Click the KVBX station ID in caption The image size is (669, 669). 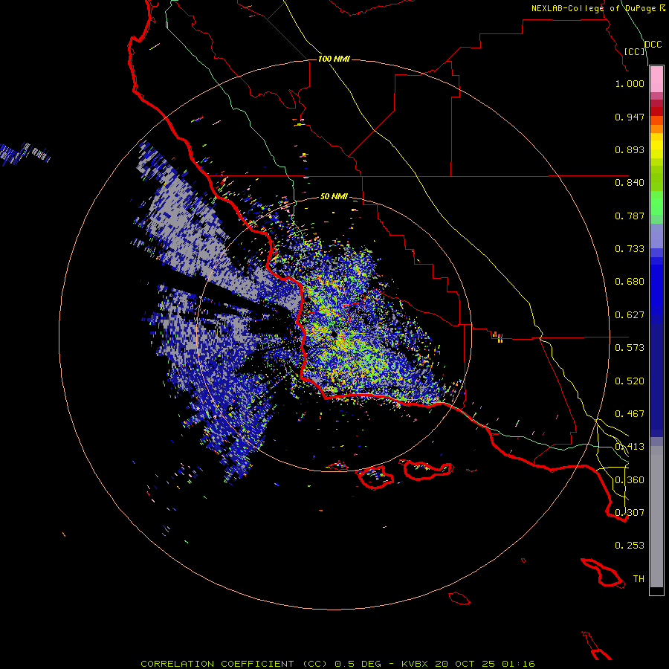point(414,664)
